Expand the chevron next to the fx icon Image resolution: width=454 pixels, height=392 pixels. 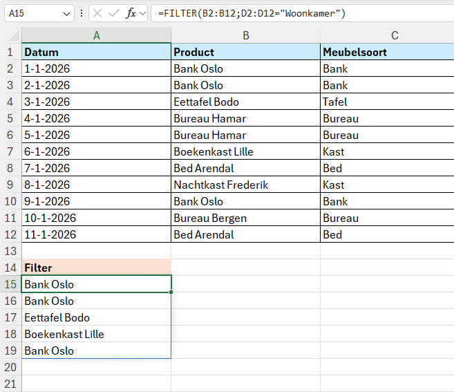142,14
